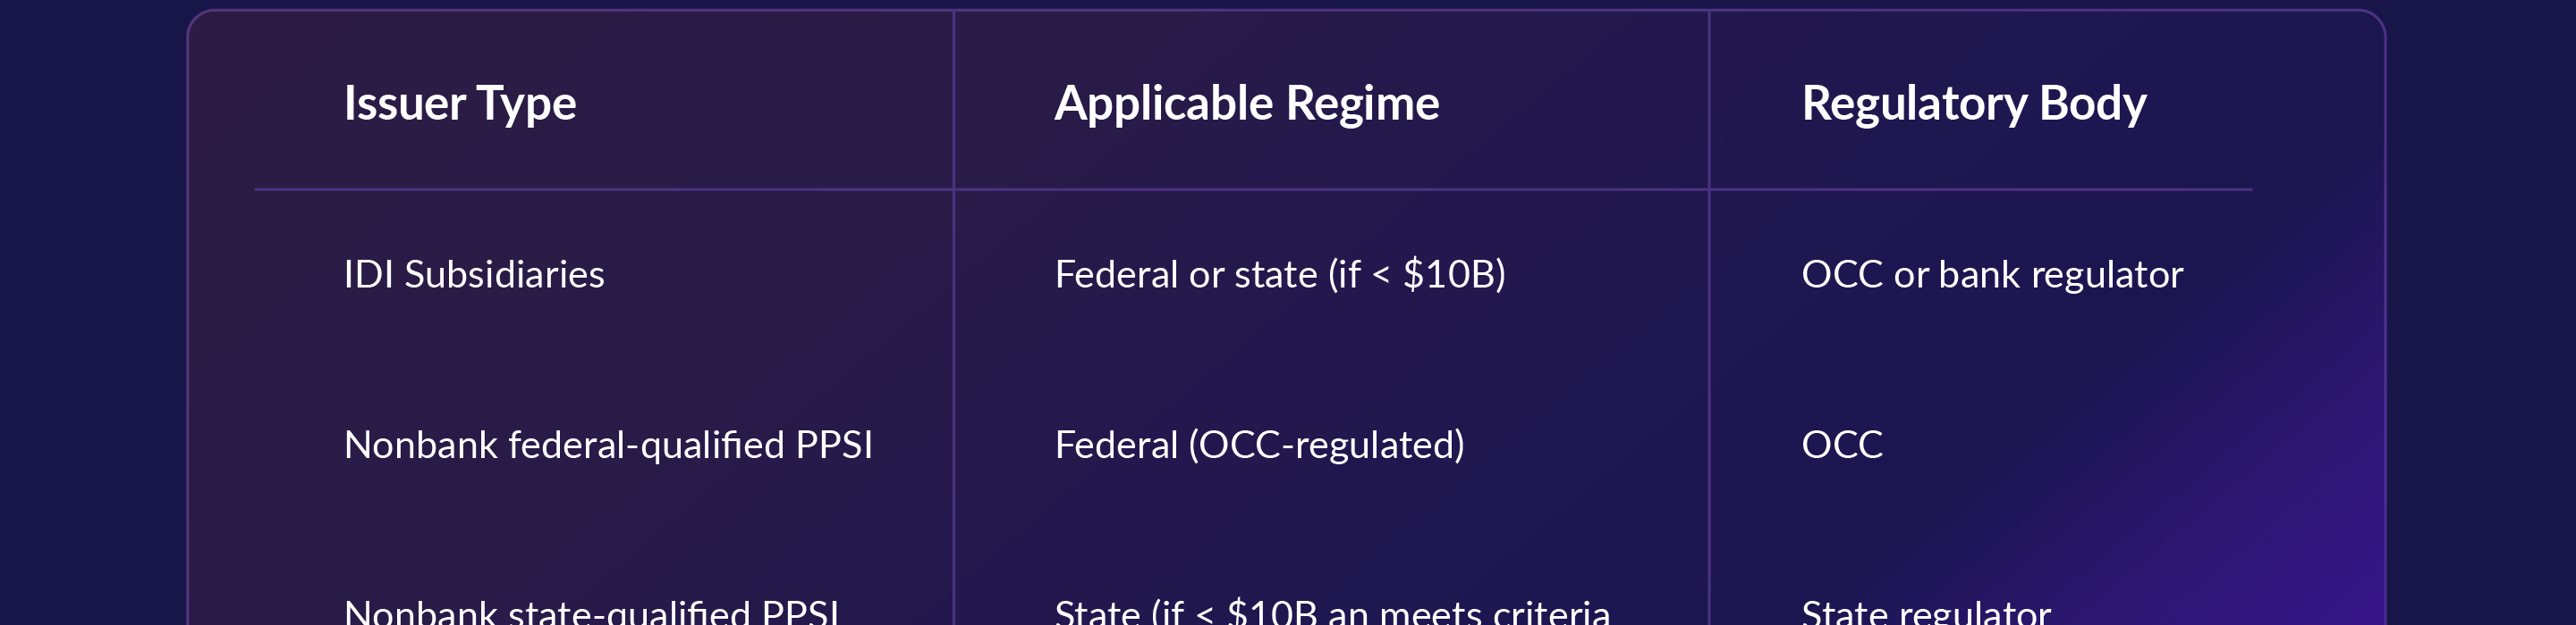Click the State (if < $10B) regime cell

1332,611
